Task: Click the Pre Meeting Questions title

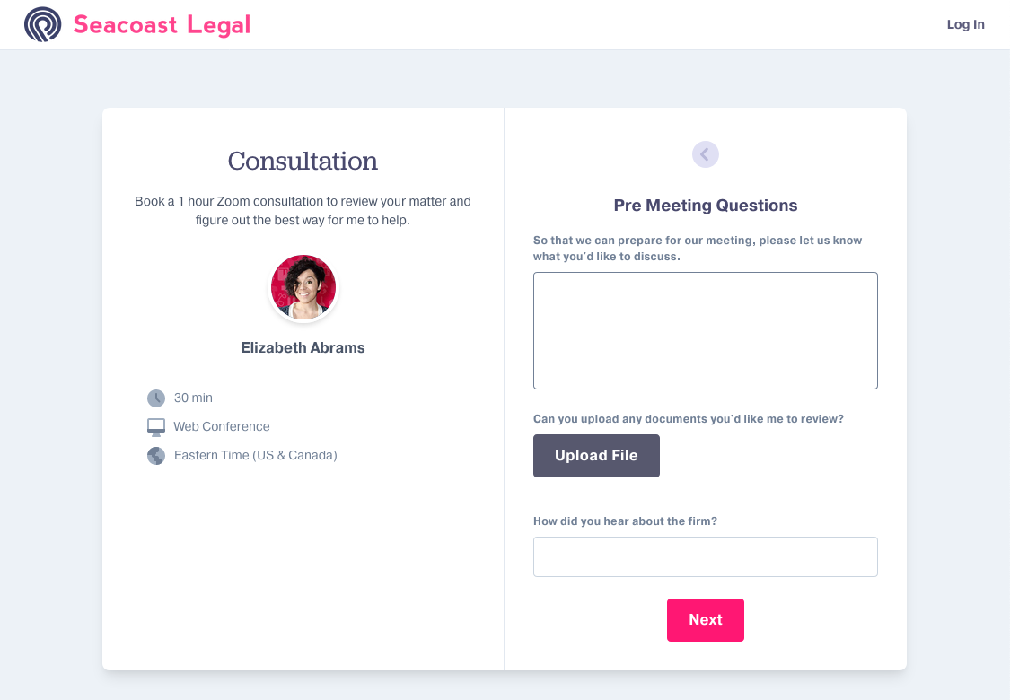Action: 706,206
